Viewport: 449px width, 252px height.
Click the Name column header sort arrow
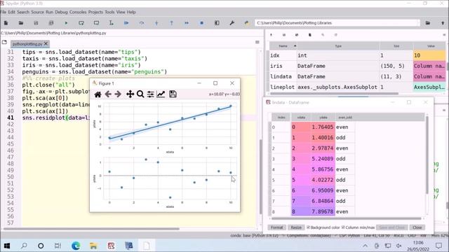click(295, 46)
